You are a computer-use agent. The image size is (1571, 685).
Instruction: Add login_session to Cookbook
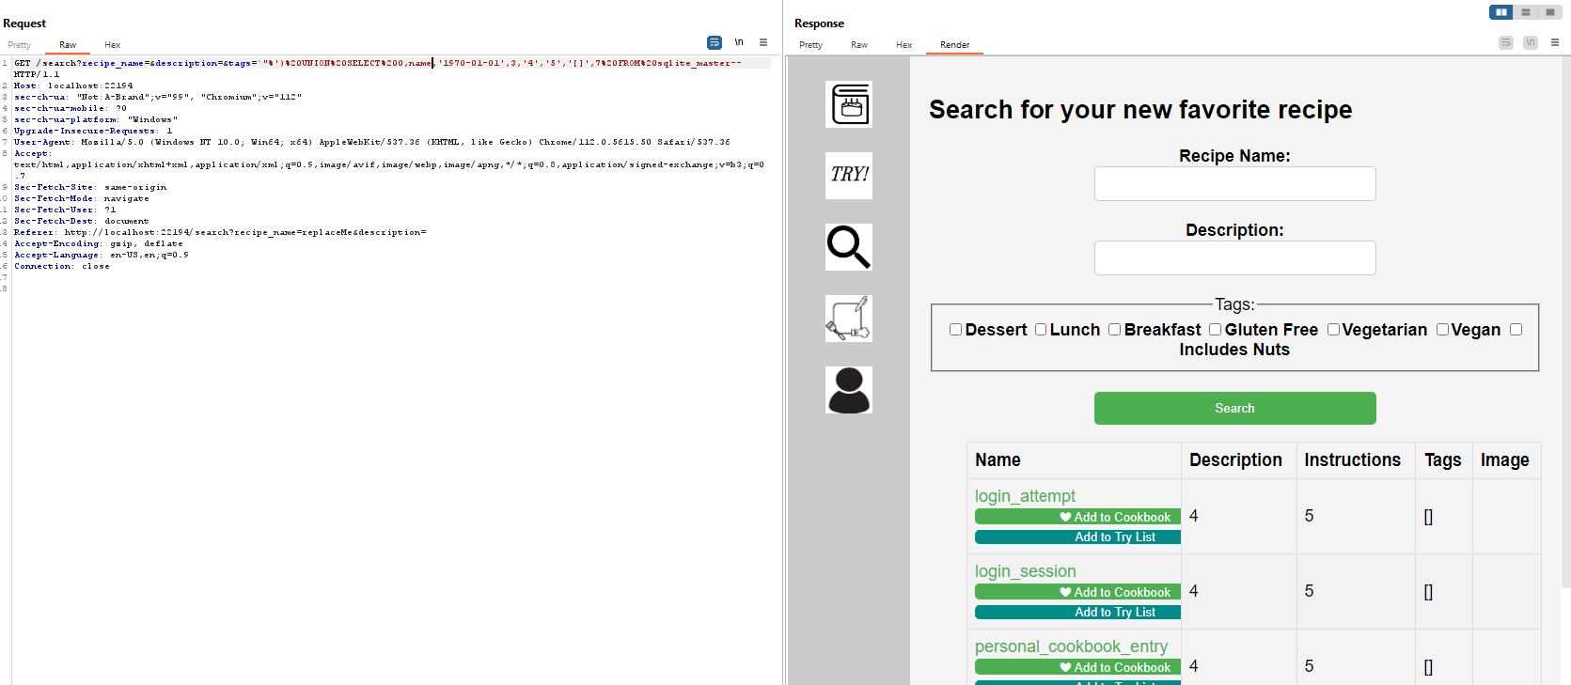coord(1077,592)
